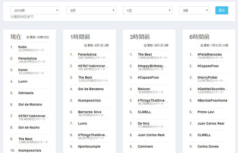Click the 1時間前 column heading
The image size is (238, 153).
pos(80,37)
